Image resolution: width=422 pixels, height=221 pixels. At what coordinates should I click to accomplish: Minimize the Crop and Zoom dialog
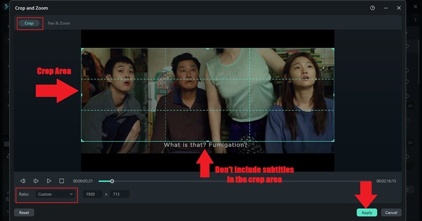tap(386, 8)
